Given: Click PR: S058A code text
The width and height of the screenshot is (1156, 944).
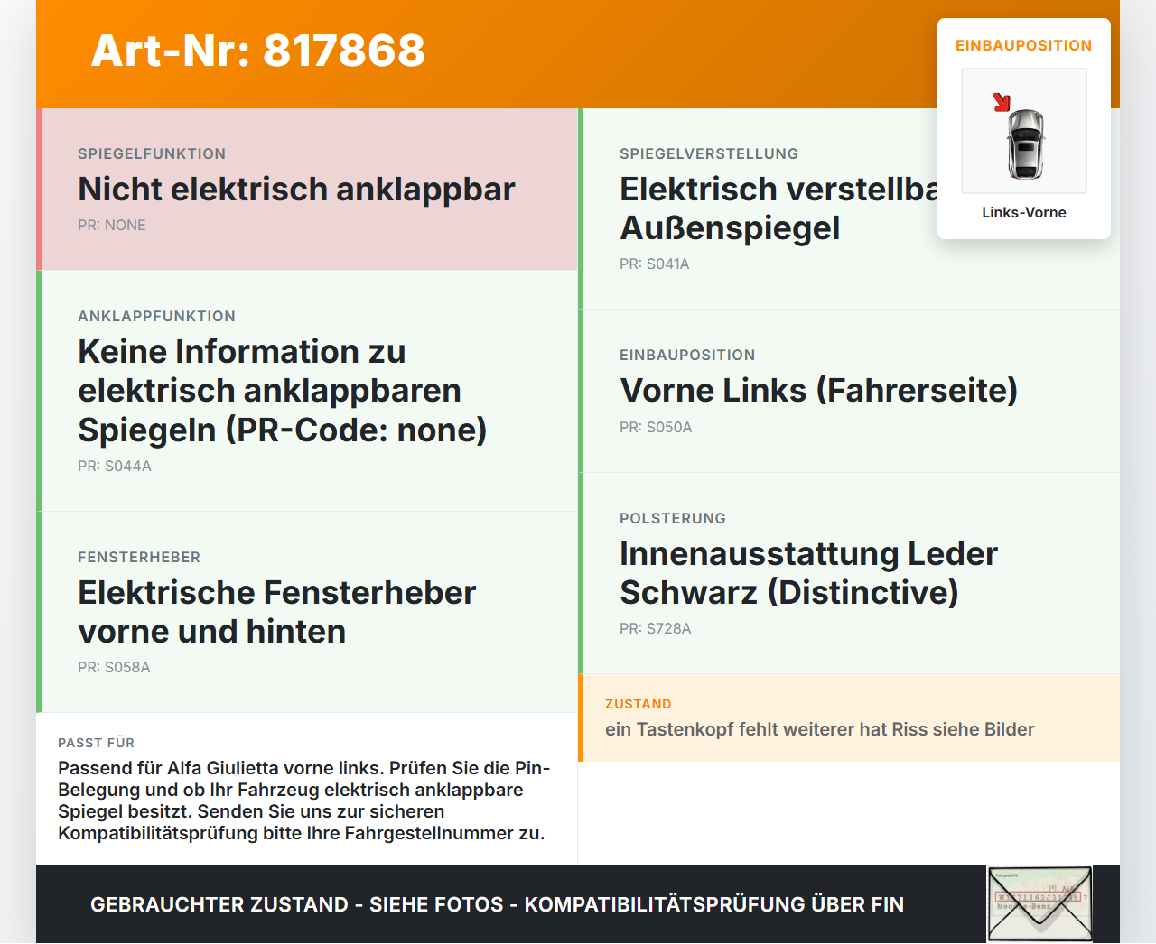Looking at the screenshot, I should (114, 667).
